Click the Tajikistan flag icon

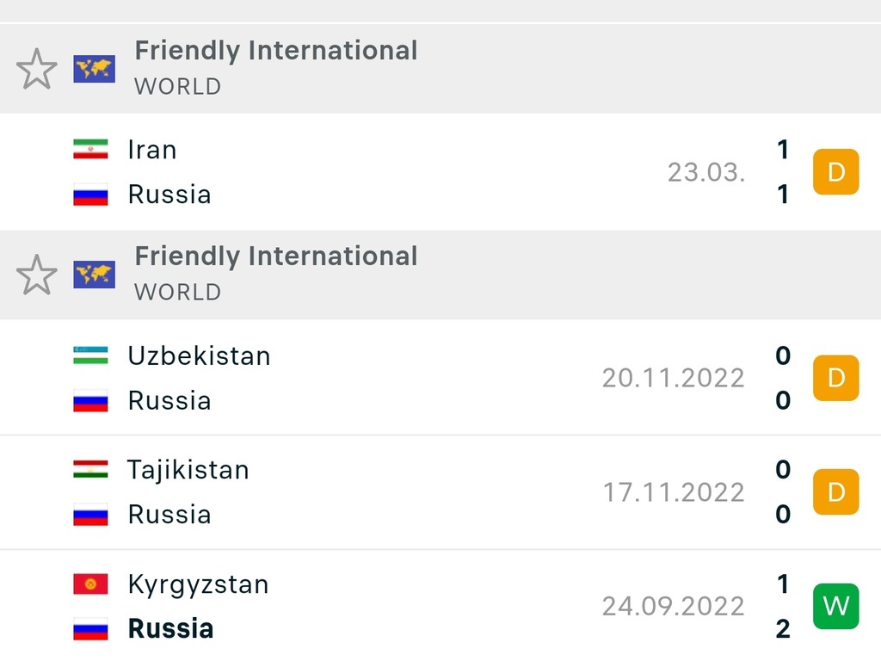coord(90,469)
